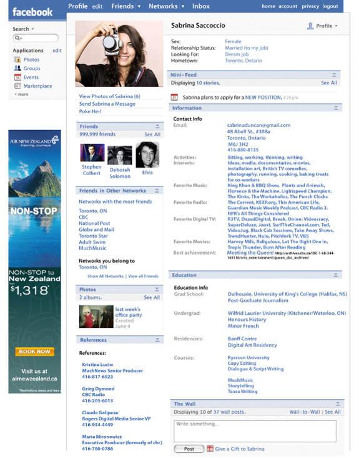Open the Friends menu
This screenshot has width=359, height=458.
coord(122,6)
